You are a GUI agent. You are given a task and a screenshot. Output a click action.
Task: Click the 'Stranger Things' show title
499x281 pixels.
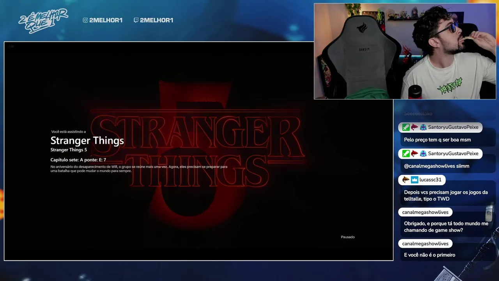87,140
